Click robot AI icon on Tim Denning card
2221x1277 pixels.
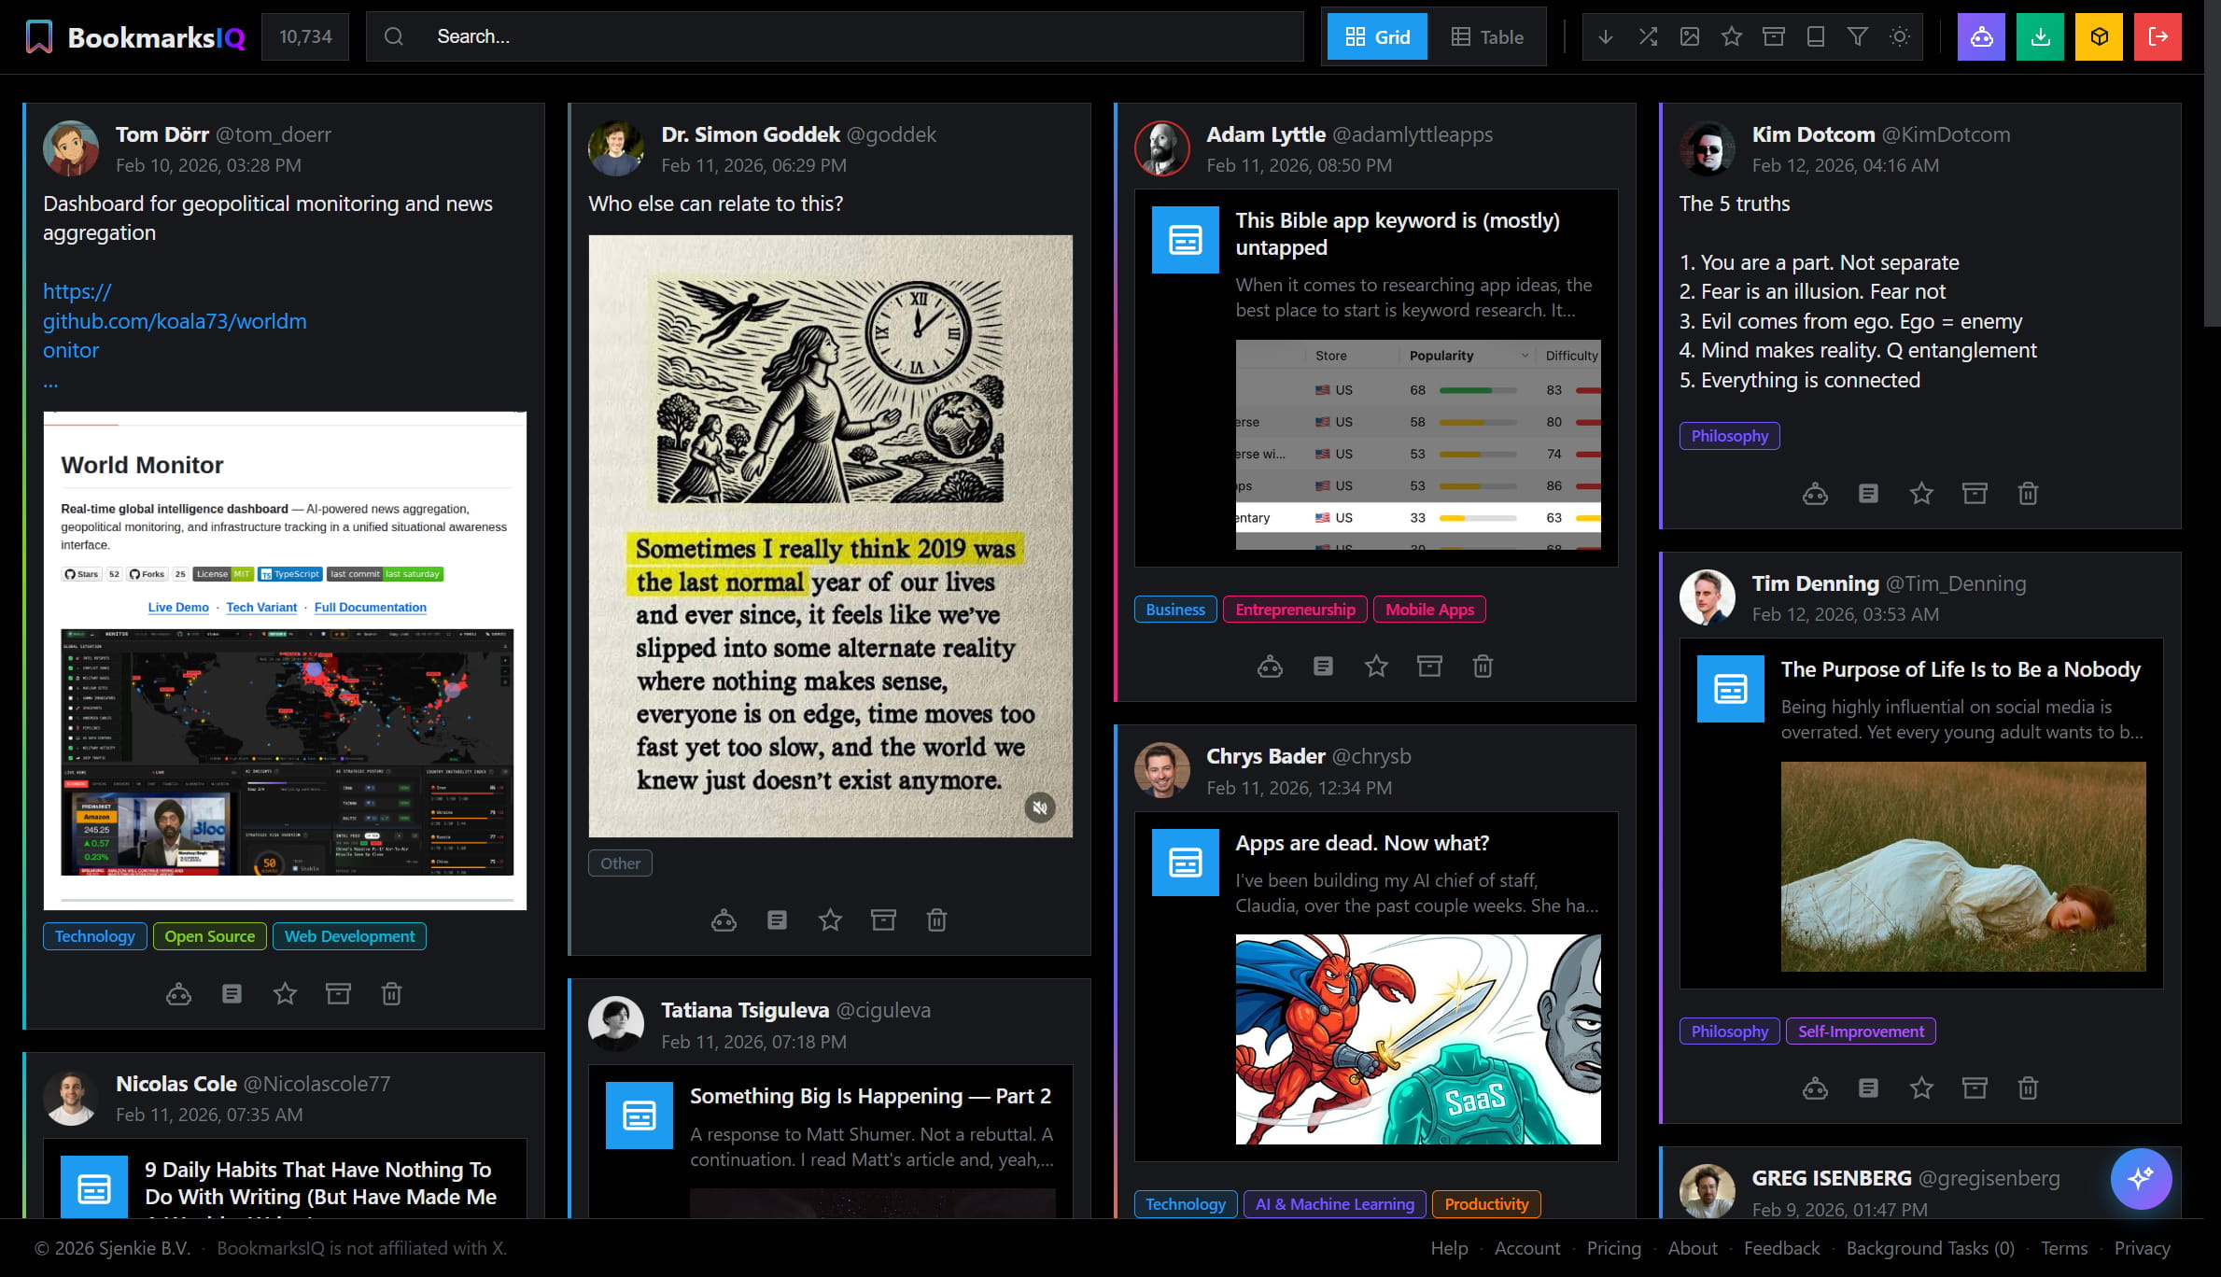pos(1815,1088)
